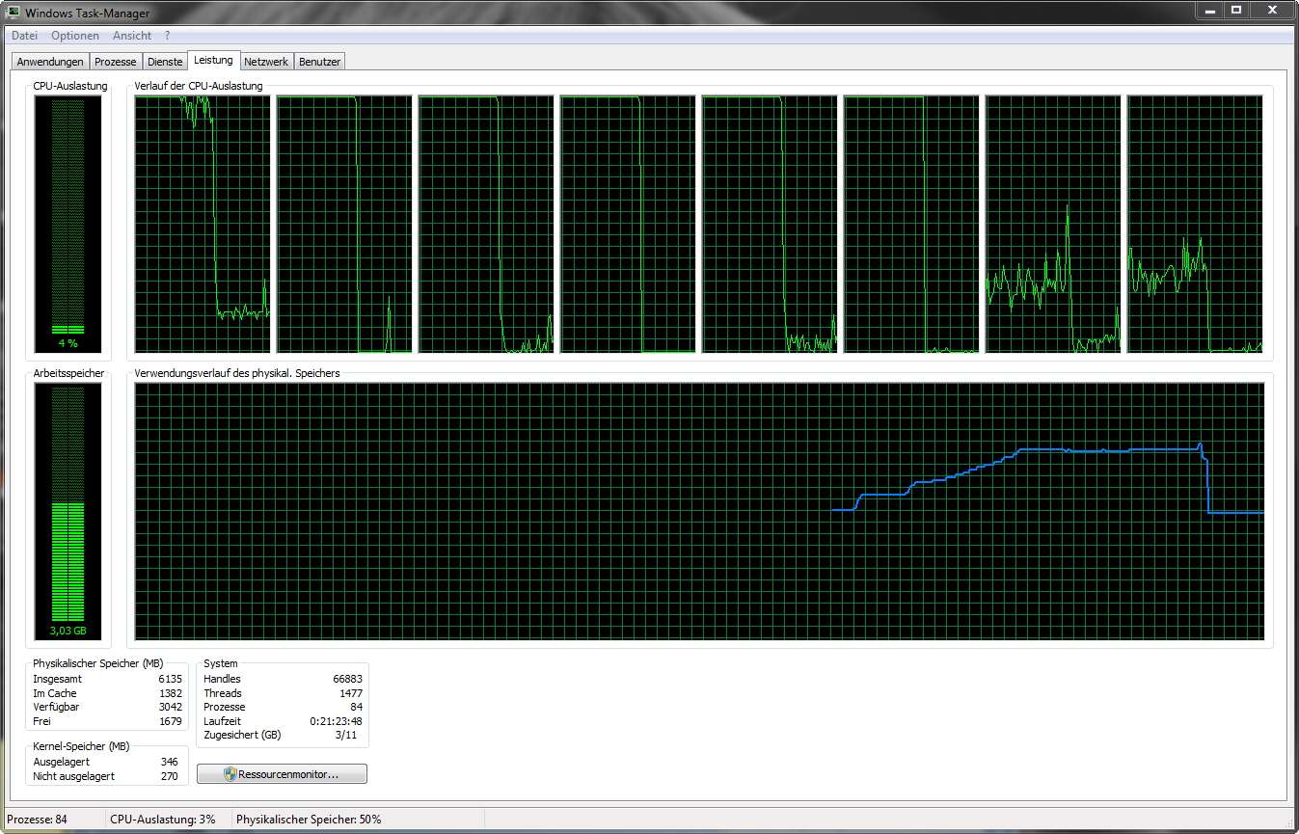Click the Frei value 1679
The width and height of the screenshot is (1299, 834).
tap(171, 721)
